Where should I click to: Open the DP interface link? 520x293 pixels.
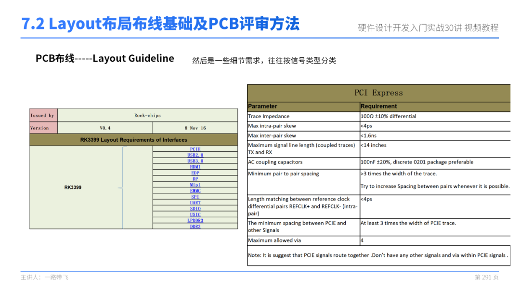[195, 179]
